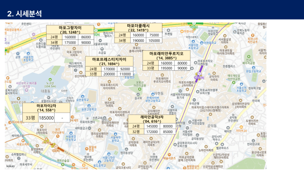Click the 서울서부지방검찰청 map label
Image resolution: width=304 pixels, height=171 pixels.
click(198, 122)
